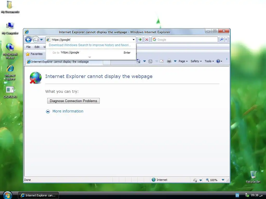Open the Safety menu
266x199 pixels.
(x=196, y=61)
